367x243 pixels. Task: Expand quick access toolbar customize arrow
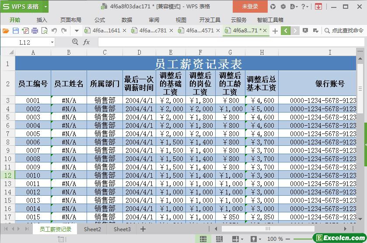[x=77, y=31]
